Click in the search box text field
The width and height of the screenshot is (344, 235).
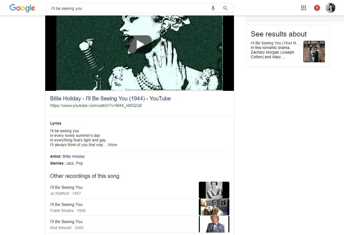click(128, 8)
